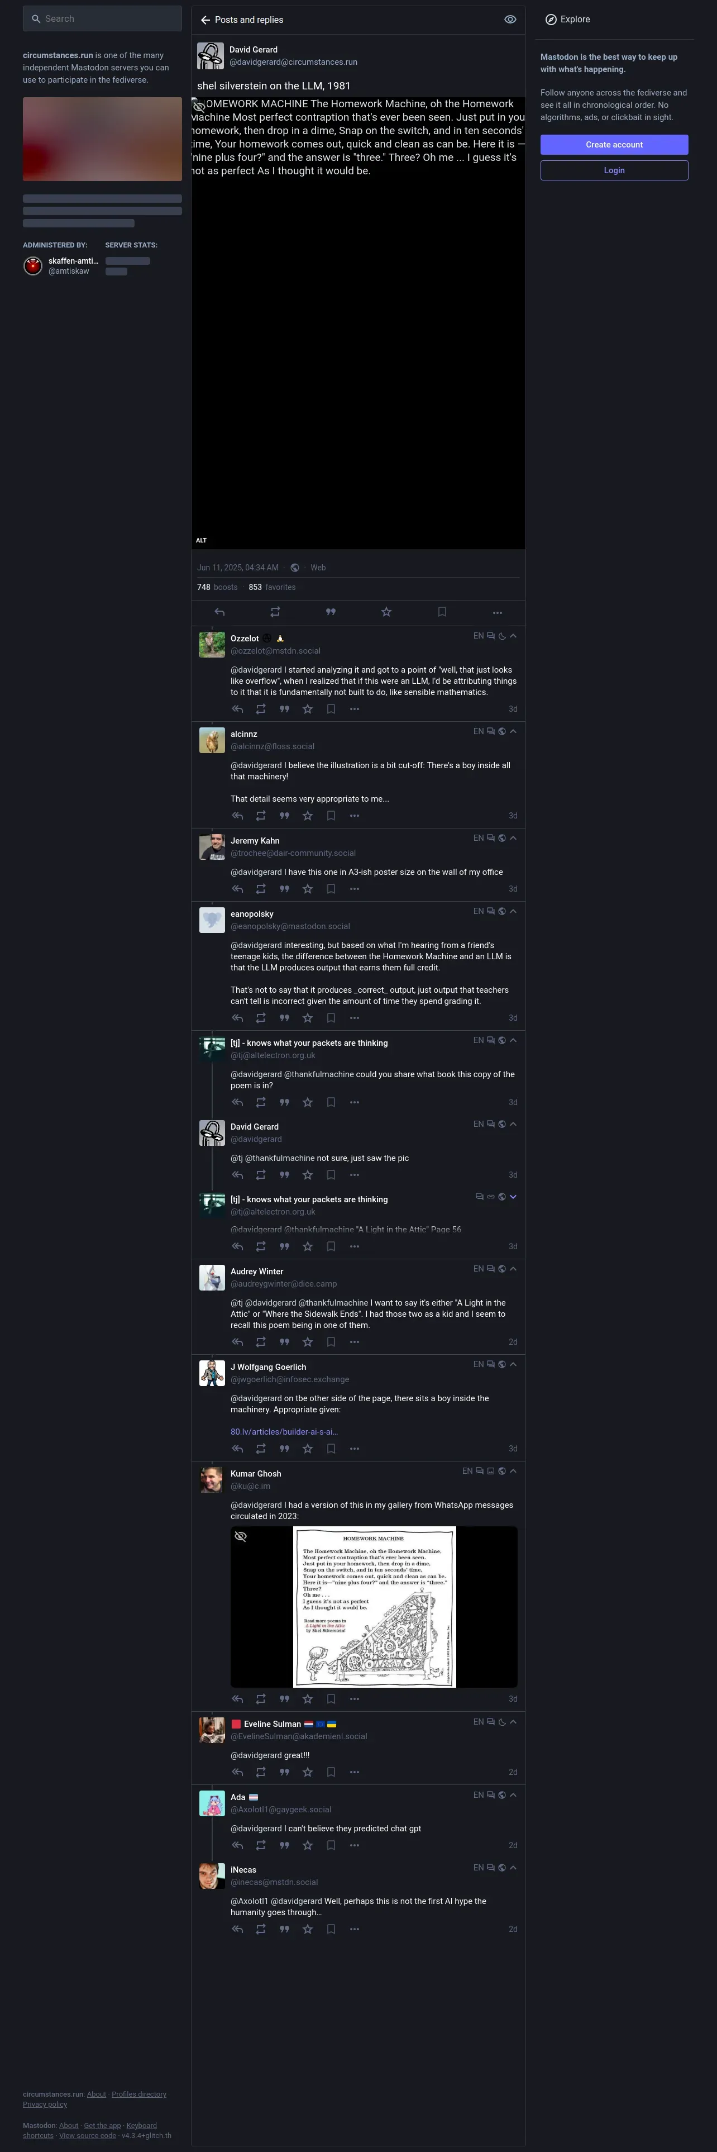Click the Search input field
717x2152 pixels.
click(x=103, y=18)
